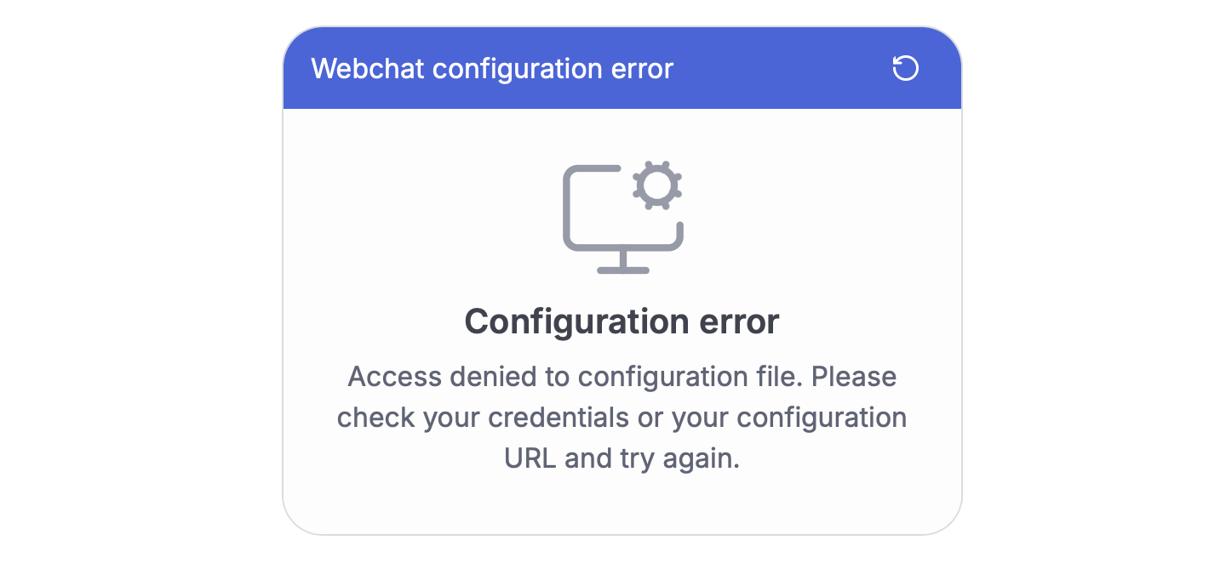Tap the Access denied message line

point(622,376)
